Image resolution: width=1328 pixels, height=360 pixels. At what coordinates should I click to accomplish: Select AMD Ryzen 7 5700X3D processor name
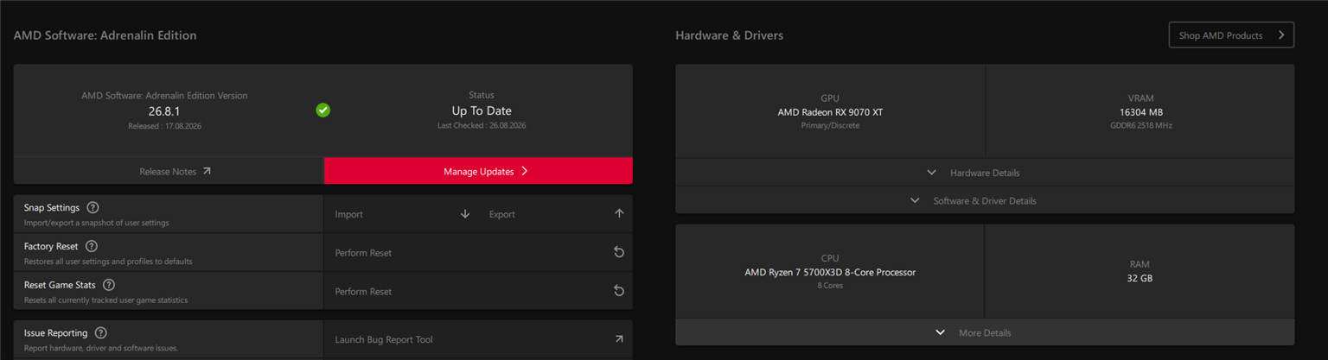830,272
